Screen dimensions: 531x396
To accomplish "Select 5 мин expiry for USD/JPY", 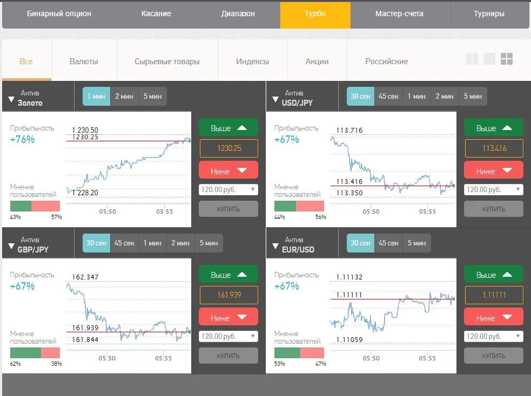I will click(x=473, y=97).
